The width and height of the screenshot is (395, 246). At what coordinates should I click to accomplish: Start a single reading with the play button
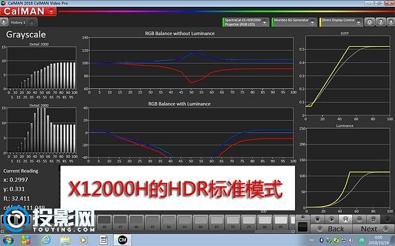pyautogui.click(x=331, y=219)
